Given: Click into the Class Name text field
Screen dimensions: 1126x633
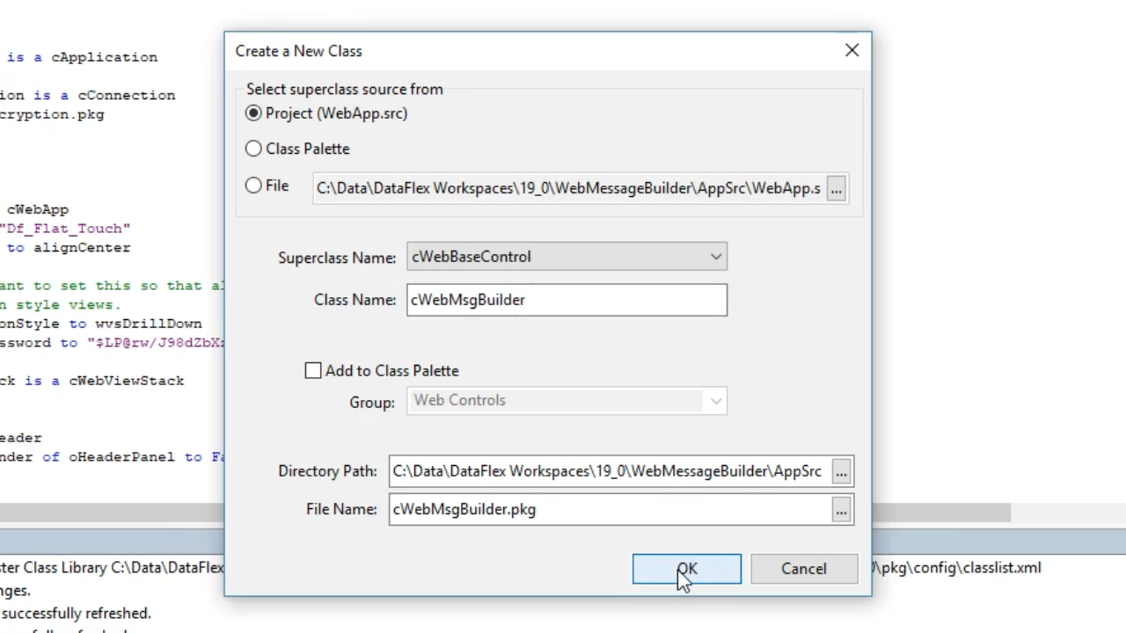Looking at the screenshot, I should (567, 300).
